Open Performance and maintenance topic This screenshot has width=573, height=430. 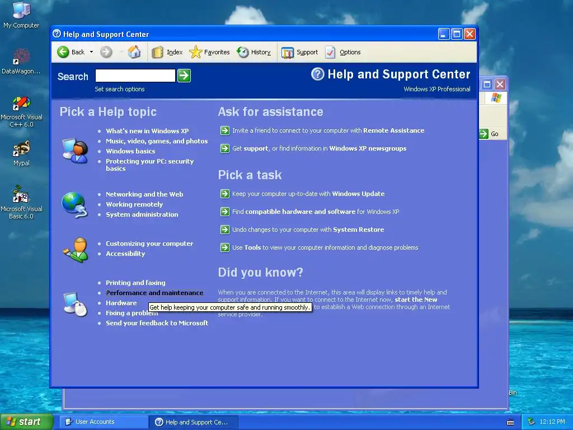154,293
